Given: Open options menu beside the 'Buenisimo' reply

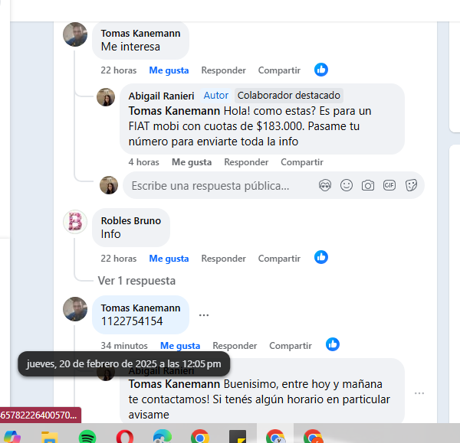Looking at the screenshot, I should tap(419, 393).
